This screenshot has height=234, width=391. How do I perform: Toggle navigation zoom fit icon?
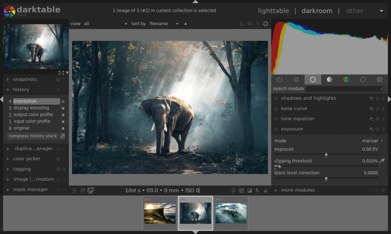point(61,72)
